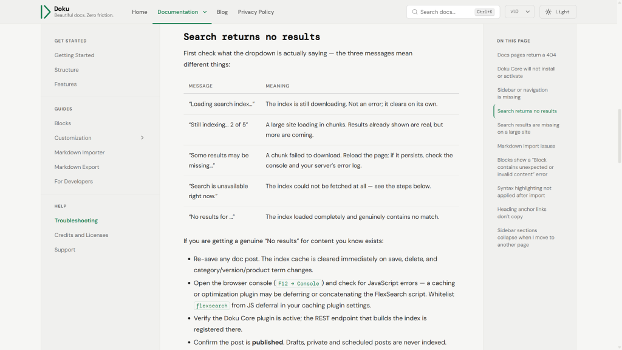Open the Privacy Policy nav item
Image resolution: width=622 pixels, height=350 pixels.
(256, 12)
